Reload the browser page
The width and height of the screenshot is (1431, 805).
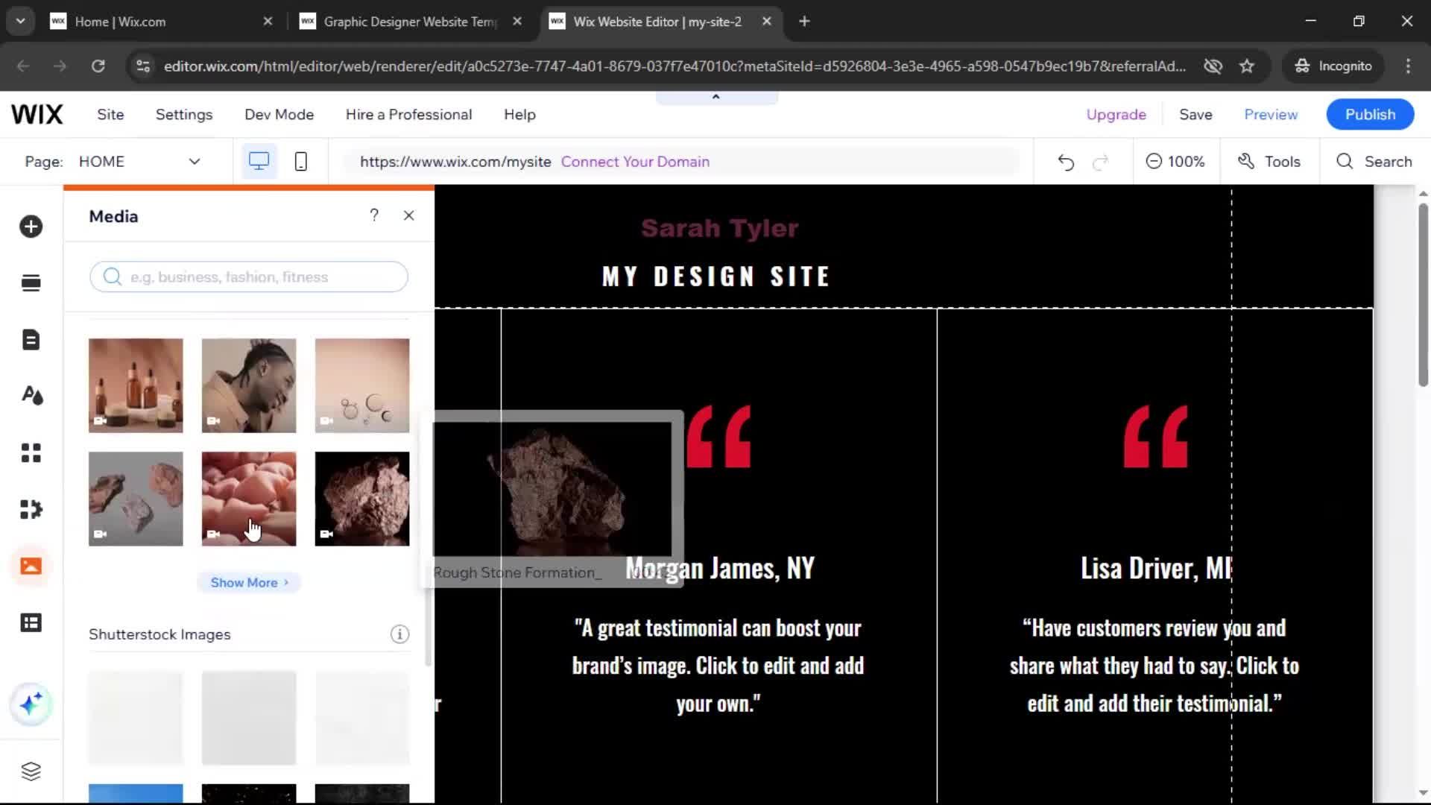[98, 66]
